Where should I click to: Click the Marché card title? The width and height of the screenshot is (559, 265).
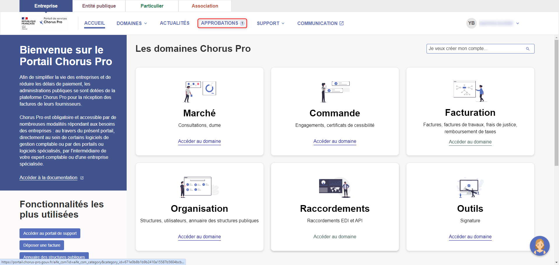click(x=199, y=113)
